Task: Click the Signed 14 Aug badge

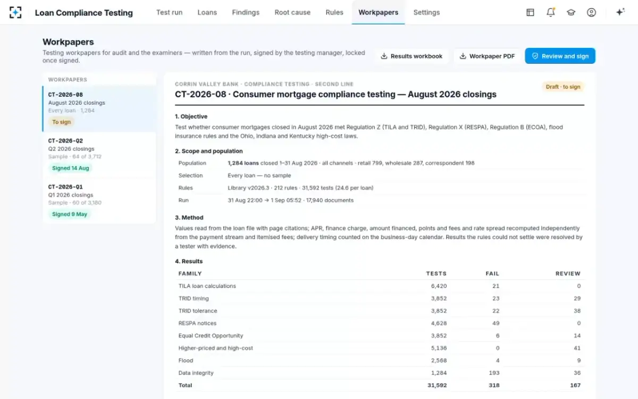Action: (x=71, y=168)
